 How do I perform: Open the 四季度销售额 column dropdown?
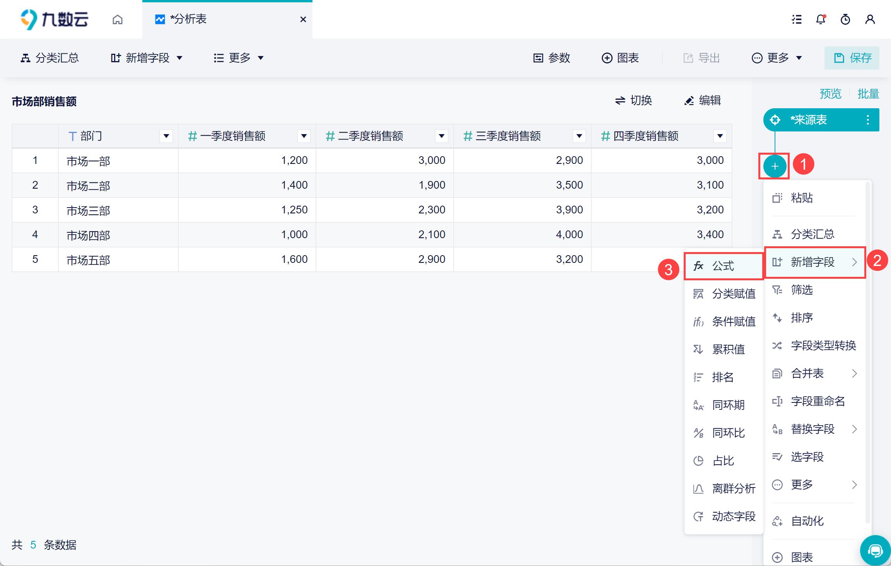pyautogui.click(x=720, y=136)
